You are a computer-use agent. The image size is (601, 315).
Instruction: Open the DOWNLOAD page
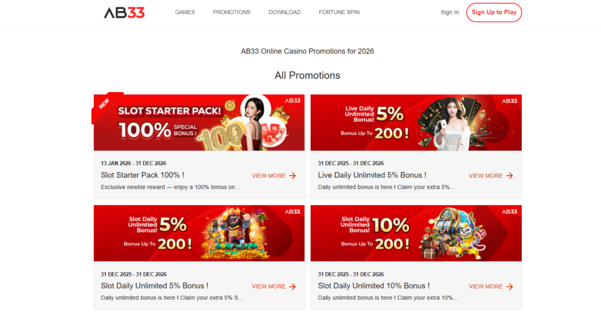coord(285,12)
